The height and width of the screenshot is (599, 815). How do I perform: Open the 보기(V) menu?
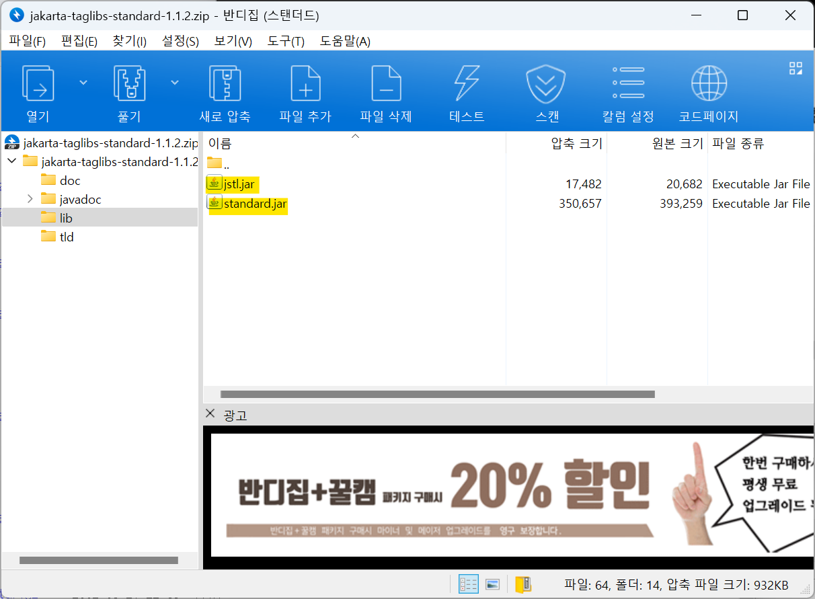click(233, 41)
